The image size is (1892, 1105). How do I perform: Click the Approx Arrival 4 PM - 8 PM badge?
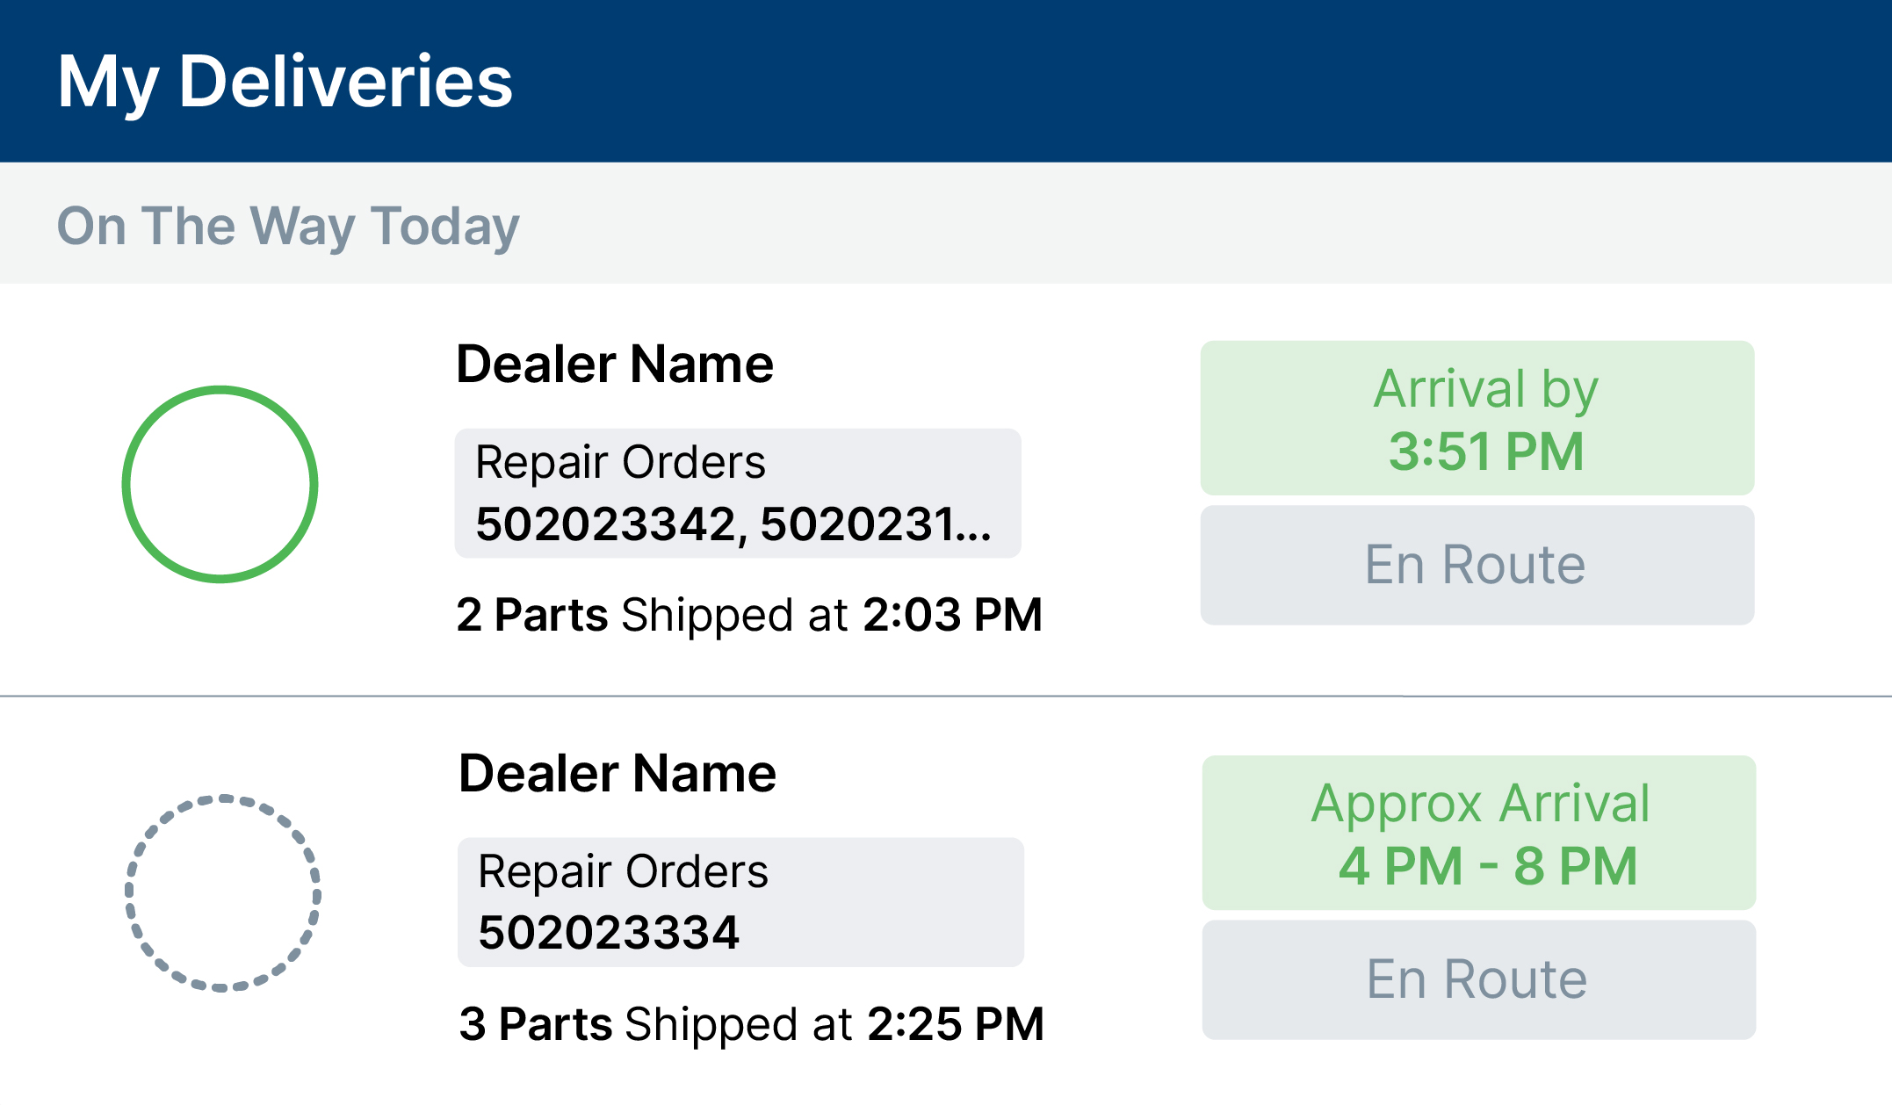pyautogui.click(x=1478, y=833)
